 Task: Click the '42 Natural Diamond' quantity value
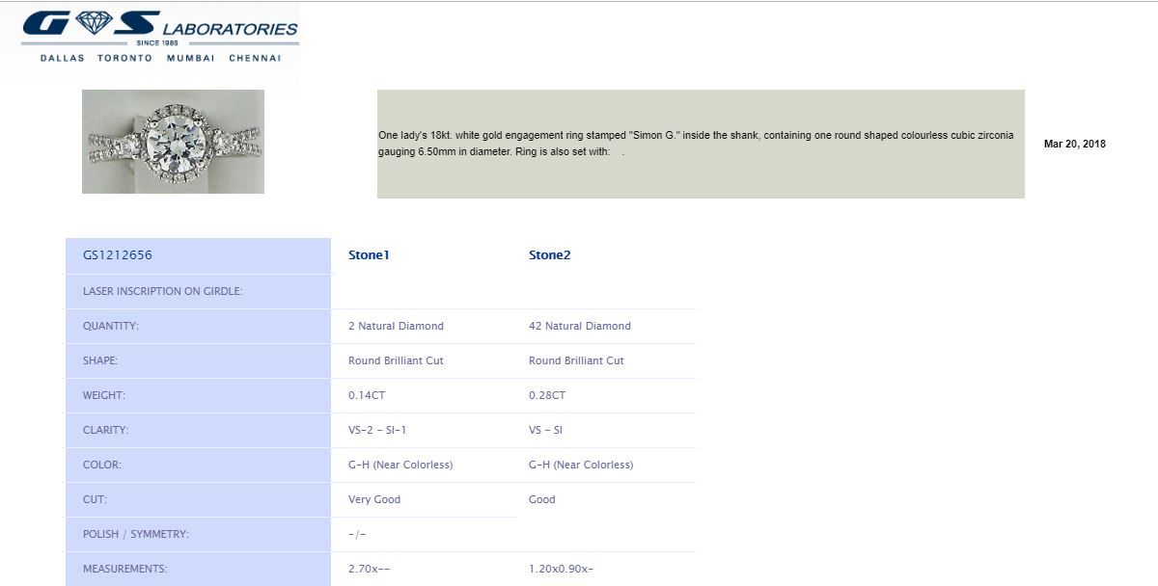point(579,326)
